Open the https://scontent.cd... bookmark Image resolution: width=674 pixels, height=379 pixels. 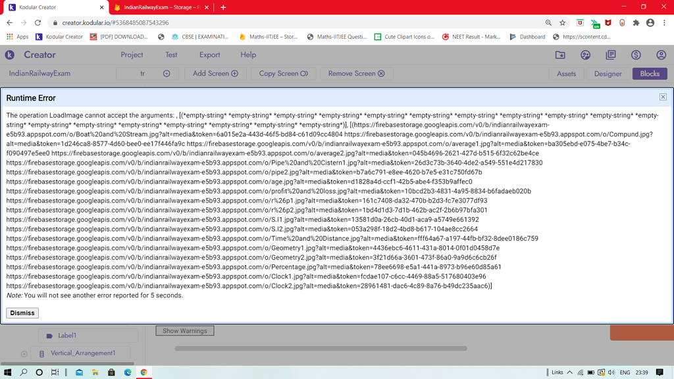(x=582, y=37)
